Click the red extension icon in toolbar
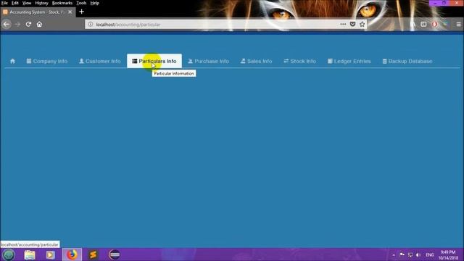 434,24
